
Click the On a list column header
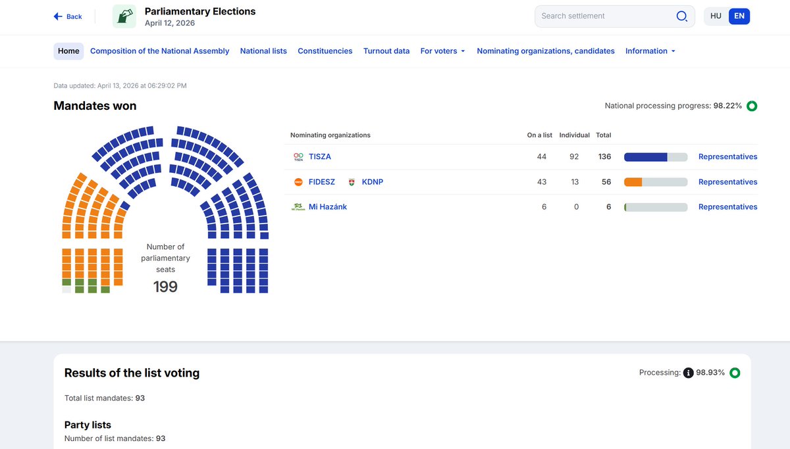540,135
